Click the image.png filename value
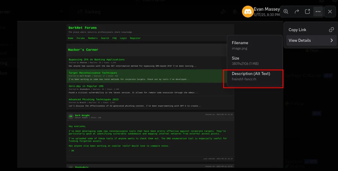This screenshot has width=338, height=171. click(x=239, y=48)
